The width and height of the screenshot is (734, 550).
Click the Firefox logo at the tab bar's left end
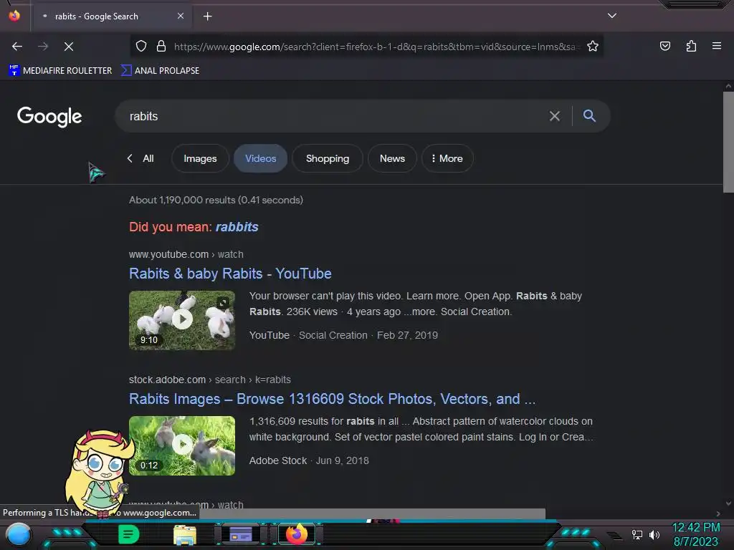pos(14,16)
